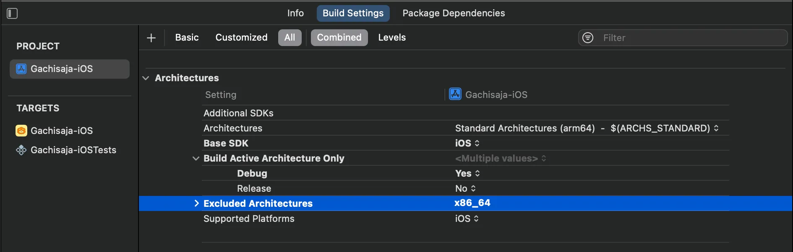Switch to Combined view mode

[x=339, y=38]
